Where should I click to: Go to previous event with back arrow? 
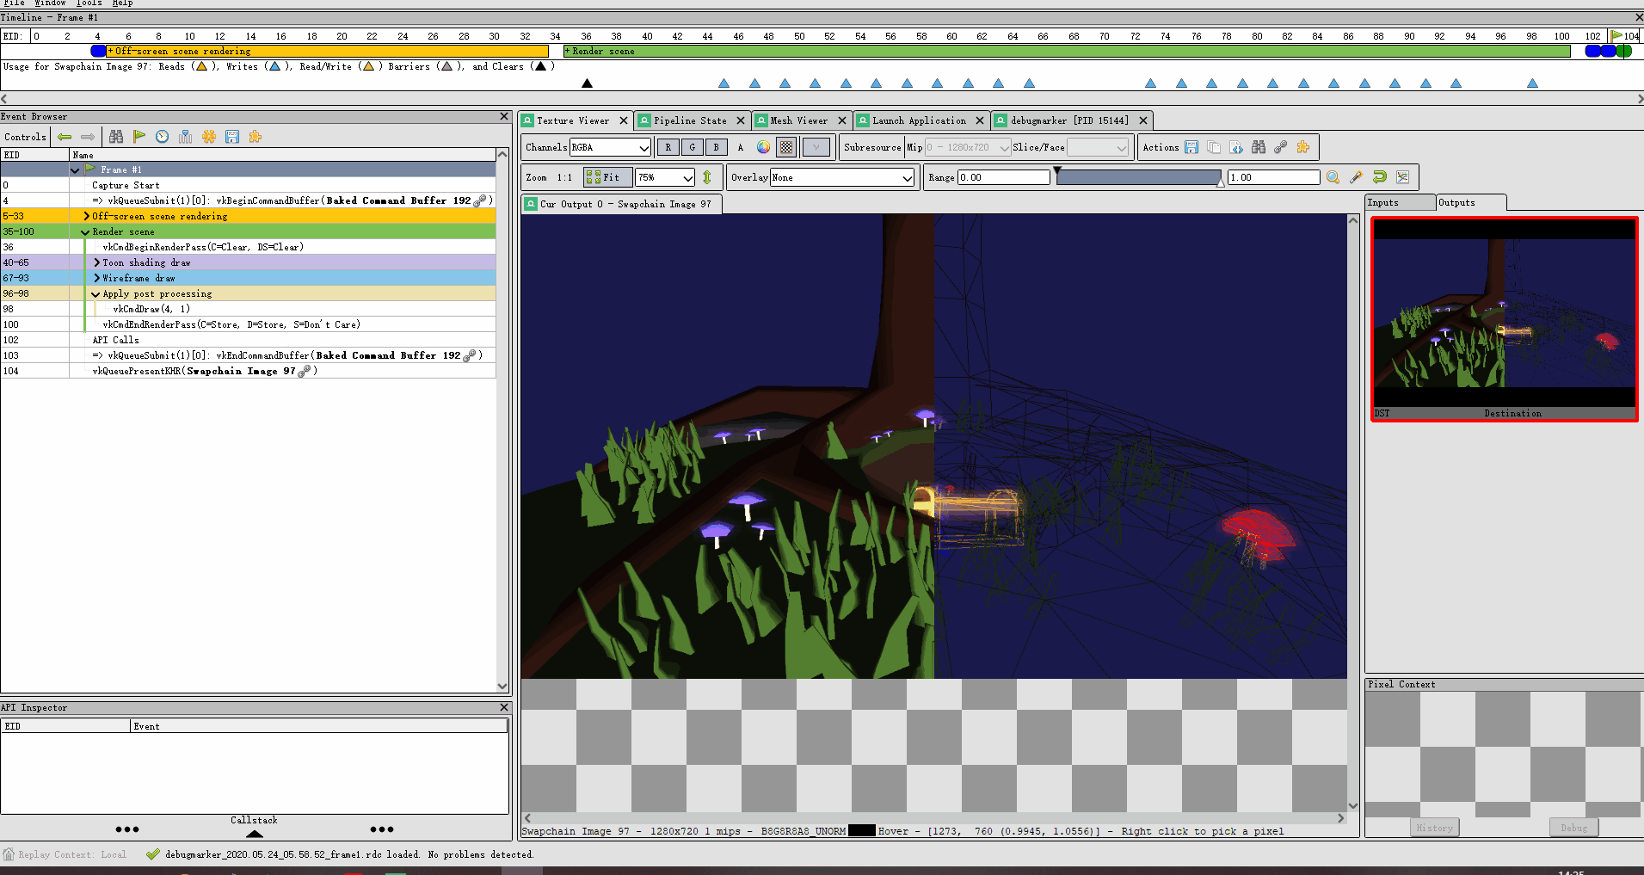pos(65,136)
